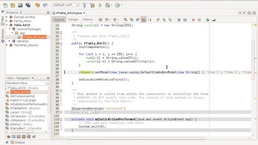The width and height of the screenshot is (258, 145).
Task: Click Next Bookmark icon
Action: tap(164, 20)
